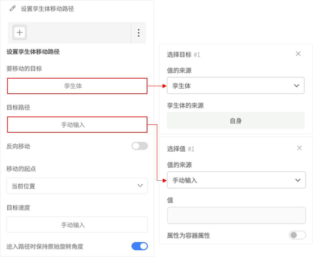Screen dimensions: 313x257
Task: Open the three-dot more options menu
Action: pos(138,33)
